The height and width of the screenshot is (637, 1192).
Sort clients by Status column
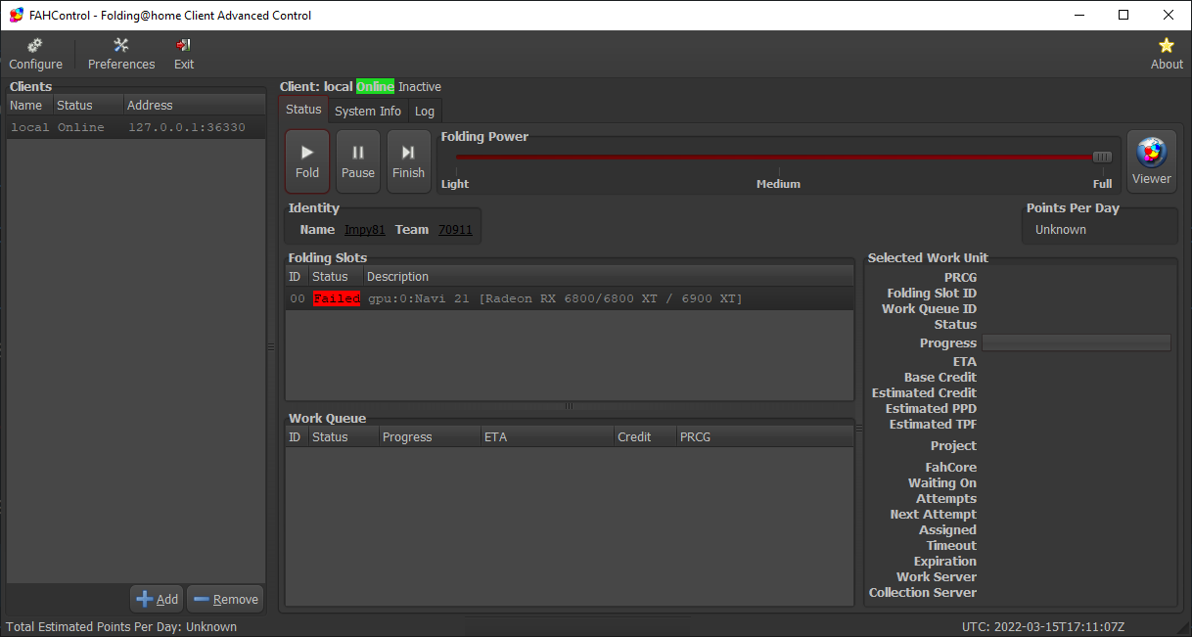pos(88,105)
